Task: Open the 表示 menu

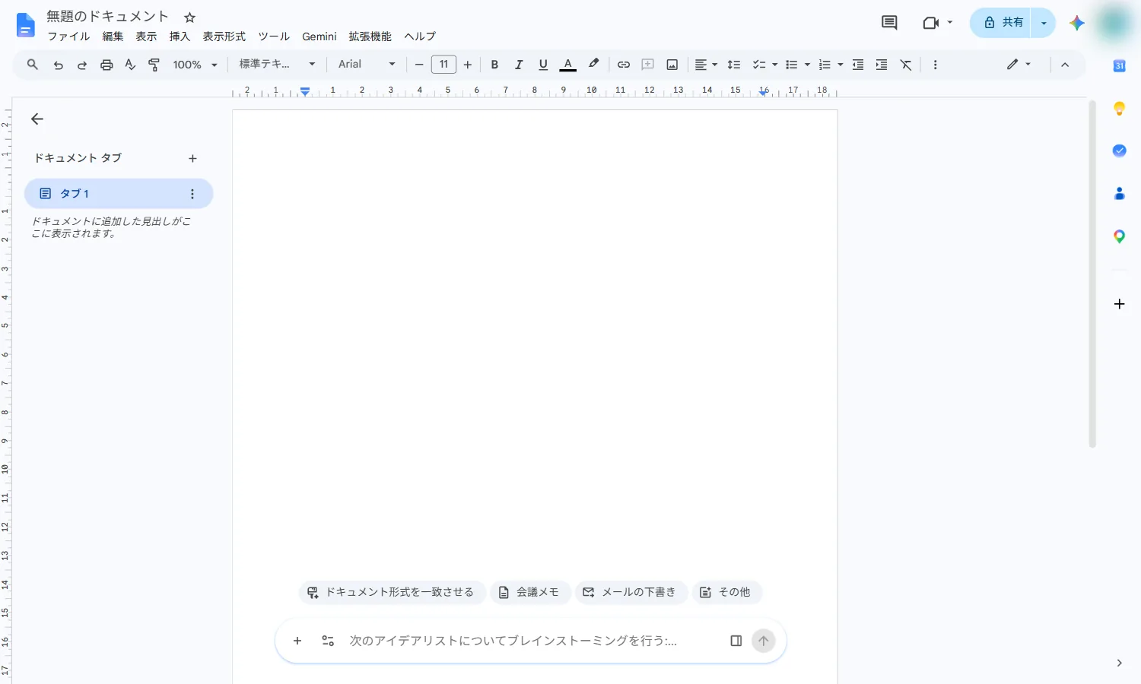Action: pyautogui.click(x=146, y=36)
